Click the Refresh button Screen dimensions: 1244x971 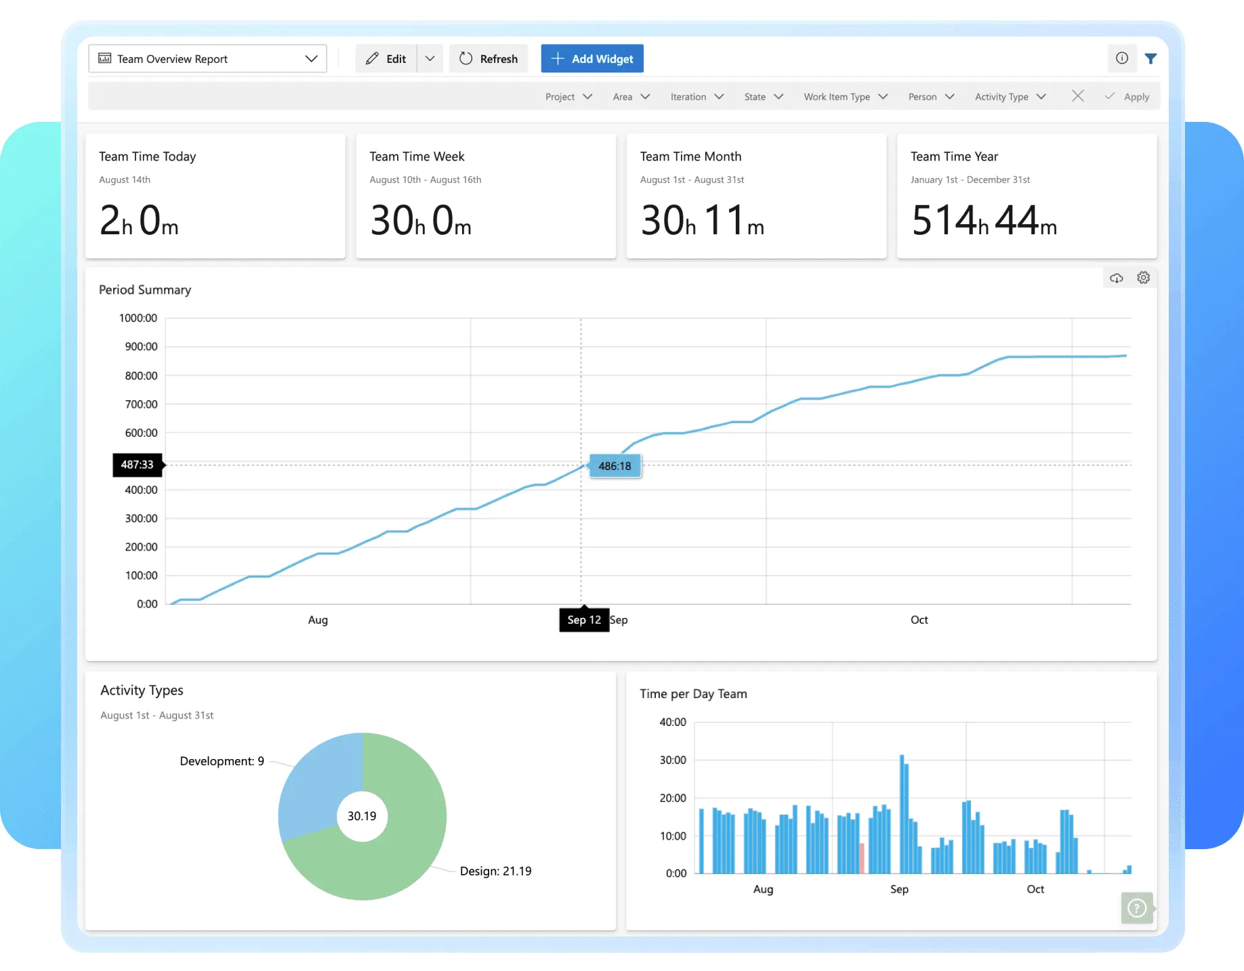[489, 59]
